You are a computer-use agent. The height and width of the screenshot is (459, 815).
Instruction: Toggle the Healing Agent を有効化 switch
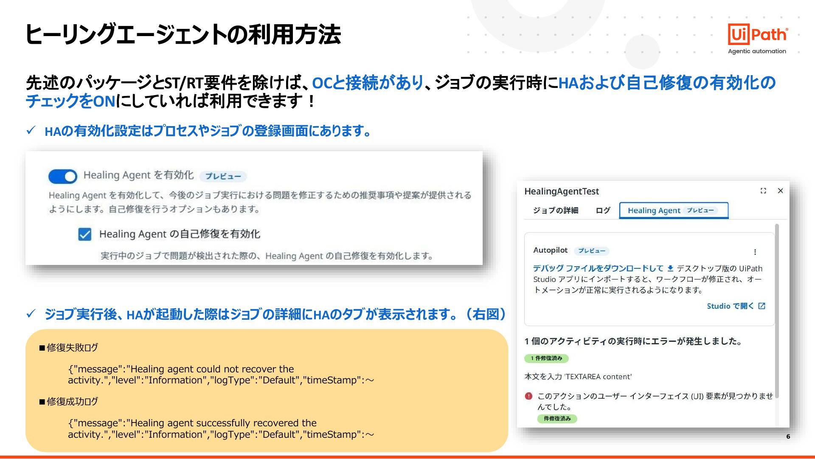(x=63, y=176)
